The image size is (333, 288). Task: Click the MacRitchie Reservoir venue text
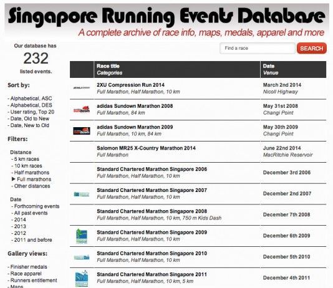[x=287, y=155]
